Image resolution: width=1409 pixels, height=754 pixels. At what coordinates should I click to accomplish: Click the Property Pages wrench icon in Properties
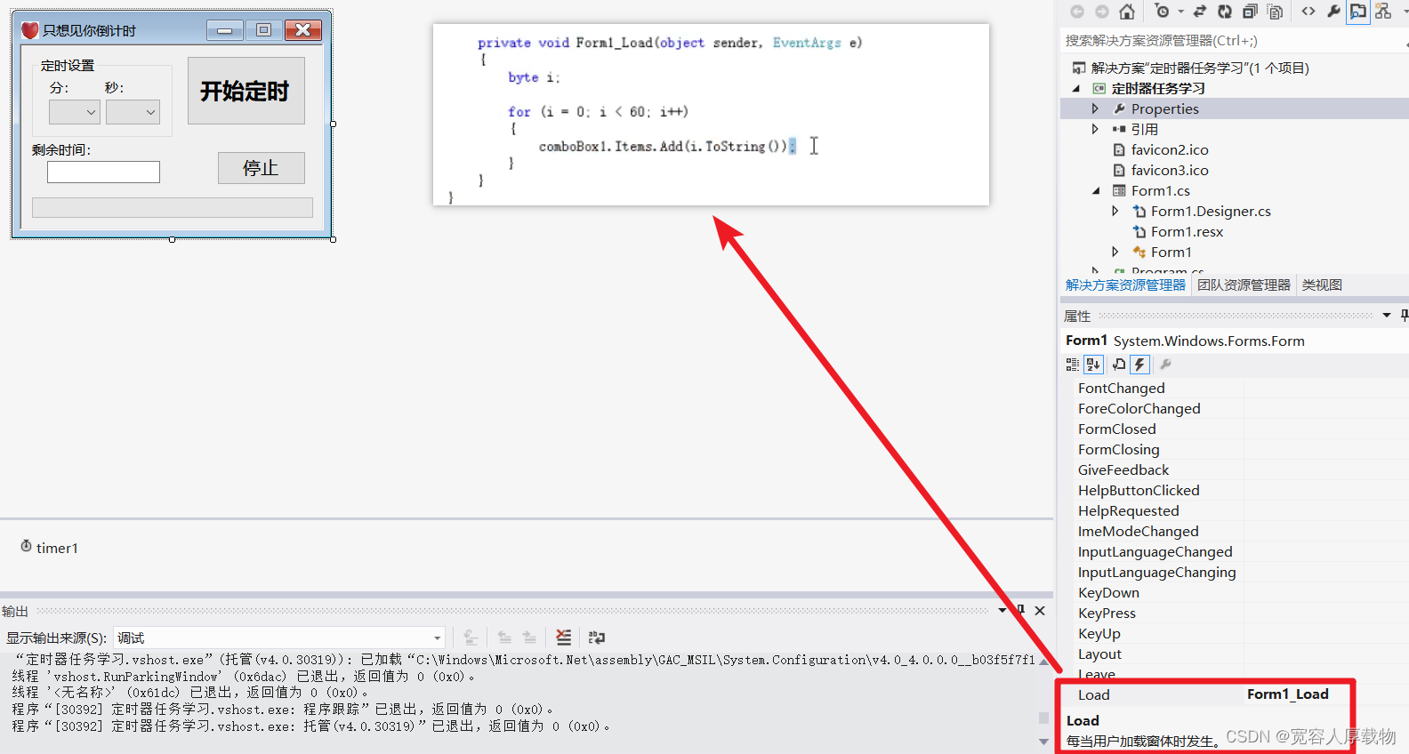[x=1165, y=365]
